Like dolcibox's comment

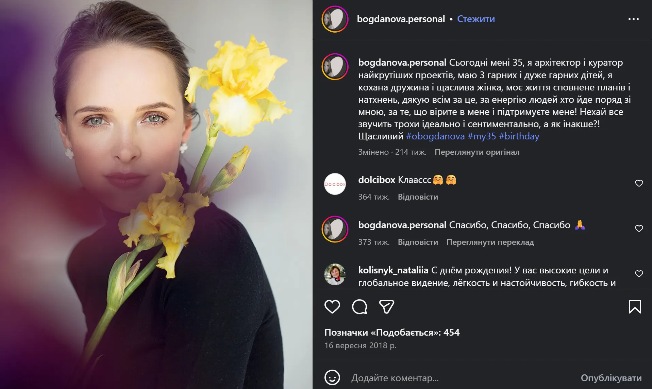pos(639,184)
